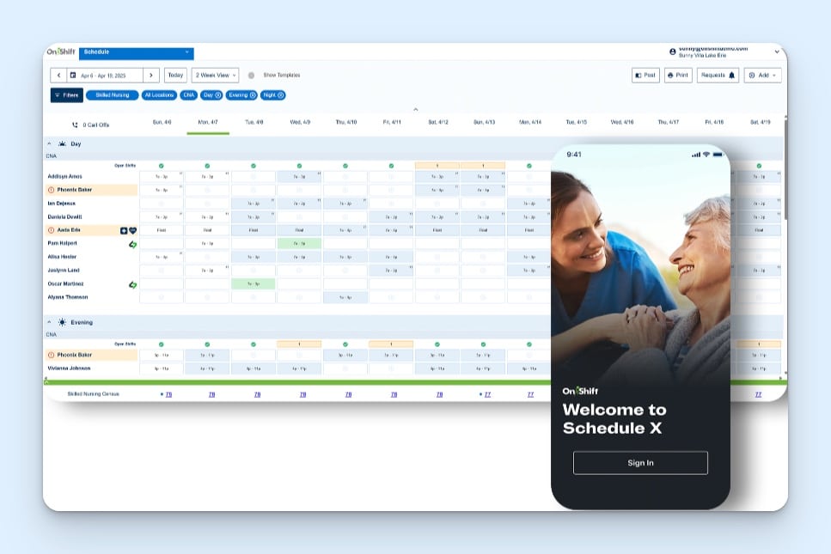Image resolution: width=831 pixels, height=554 pixels.
Task: Select the Skilled Nursing filter chip
Action: point(113,95)
